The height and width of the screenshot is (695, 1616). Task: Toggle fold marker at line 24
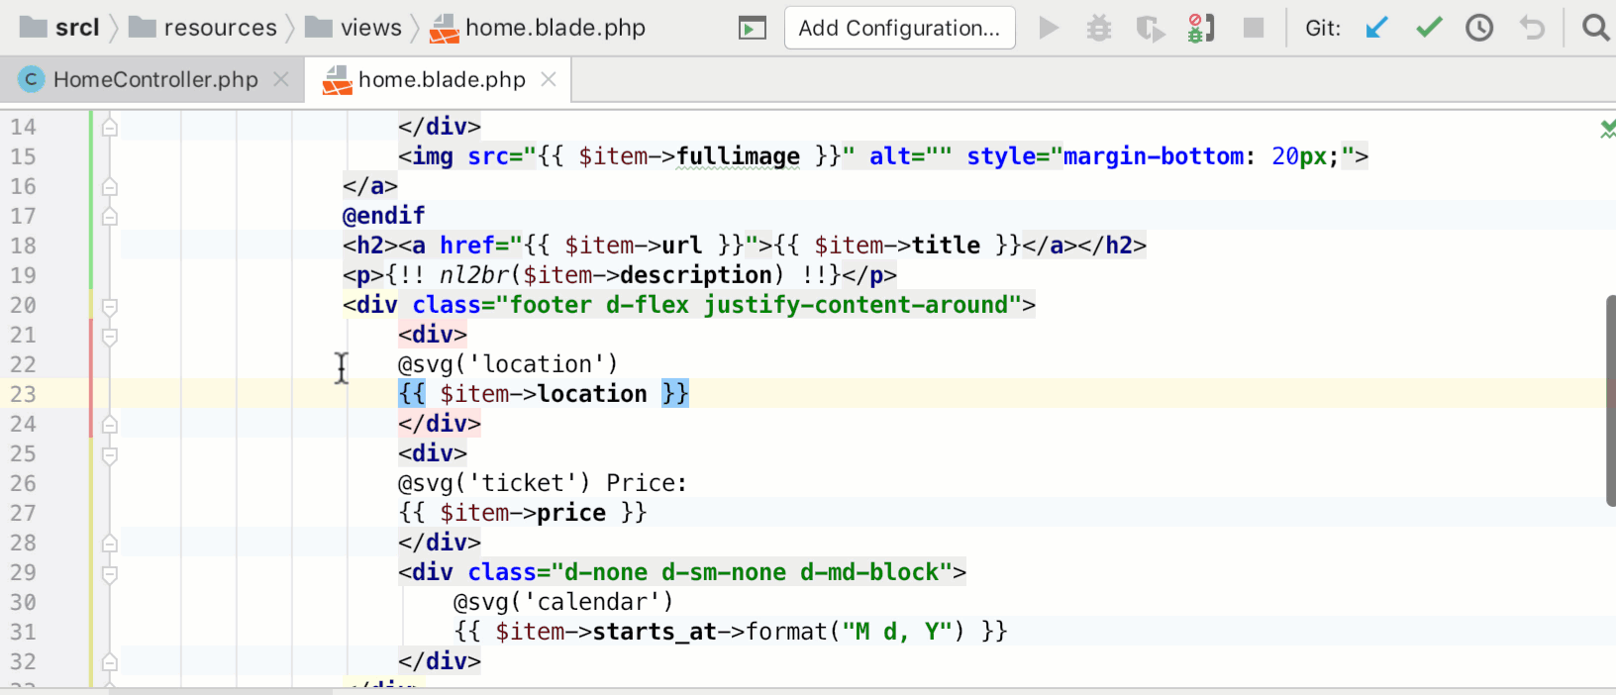coord(110,424)
